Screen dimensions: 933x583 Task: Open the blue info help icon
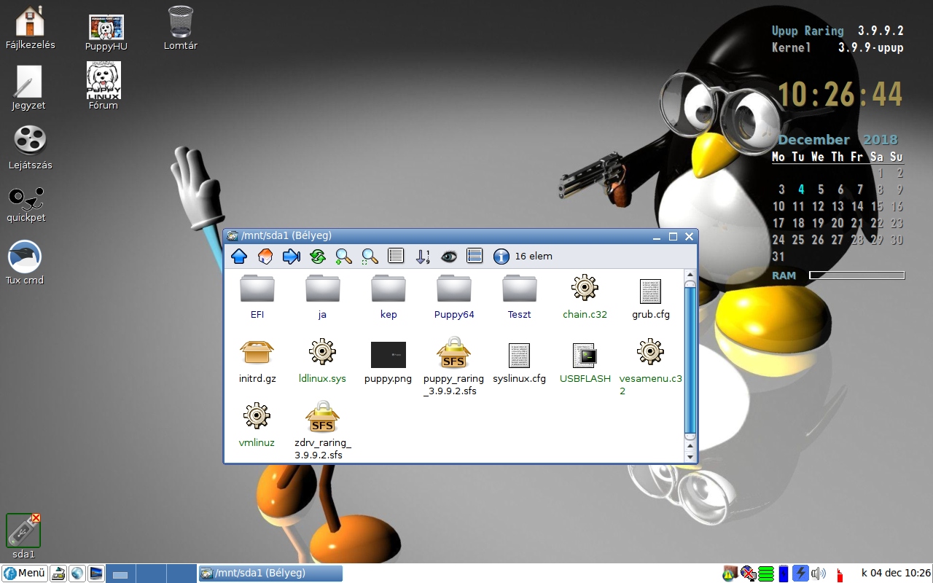tap(501, 257)
